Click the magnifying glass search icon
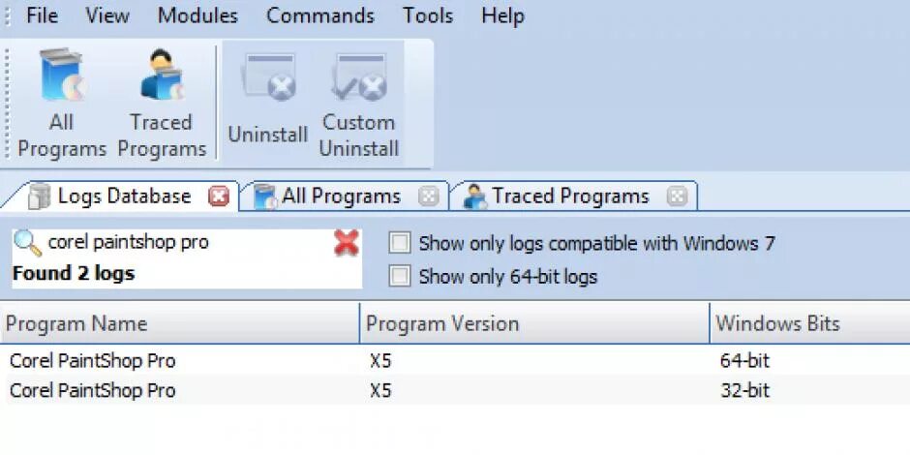910x455 pixels. [27, 243]
